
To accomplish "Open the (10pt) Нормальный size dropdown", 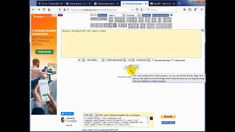I will 116,60.
